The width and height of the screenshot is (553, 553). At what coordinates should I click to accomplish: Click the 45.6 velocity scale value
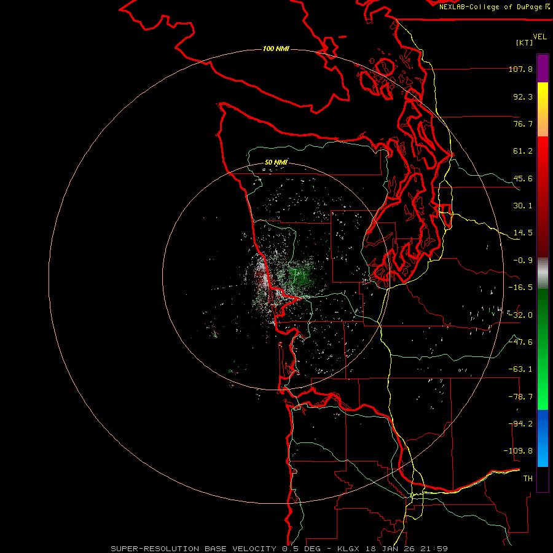523,178
